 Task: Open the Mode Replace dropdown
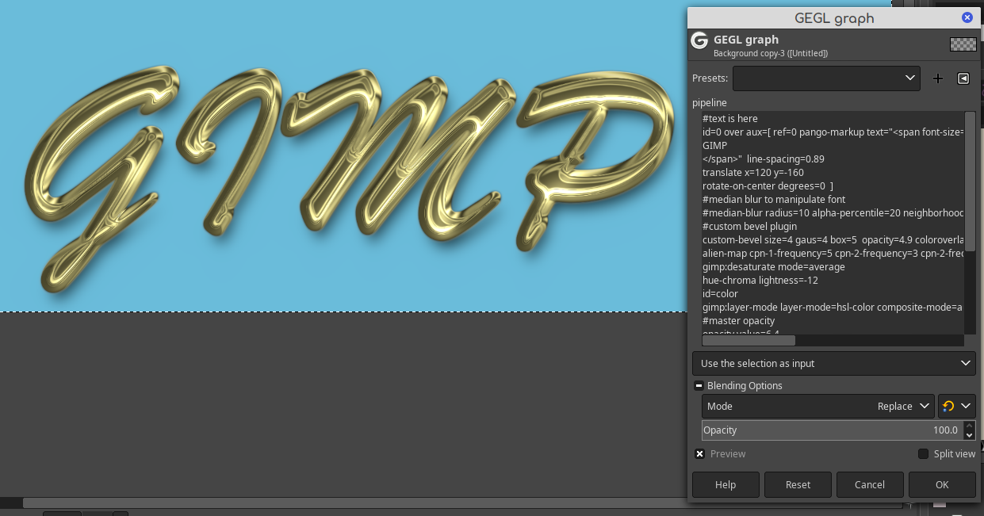pyautogui.click(x=818, y=406)
